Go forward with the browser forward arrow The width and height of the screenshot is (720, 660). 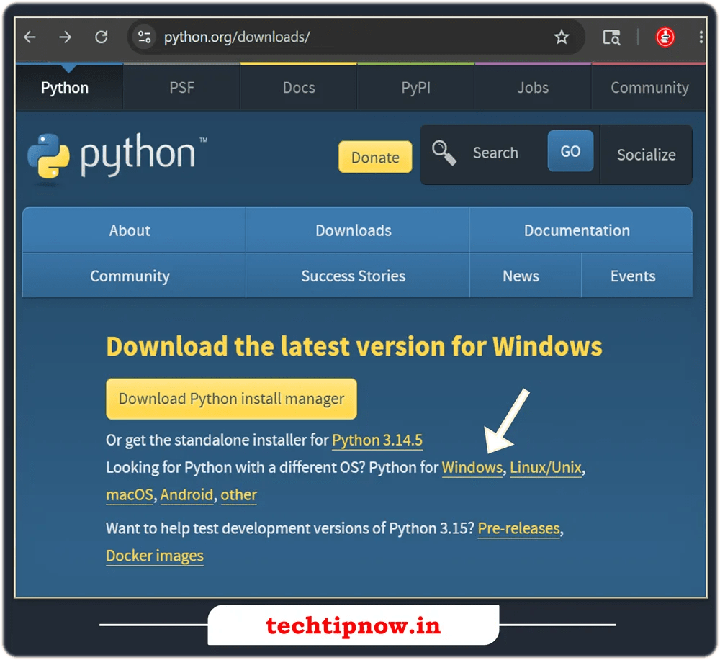66,37
